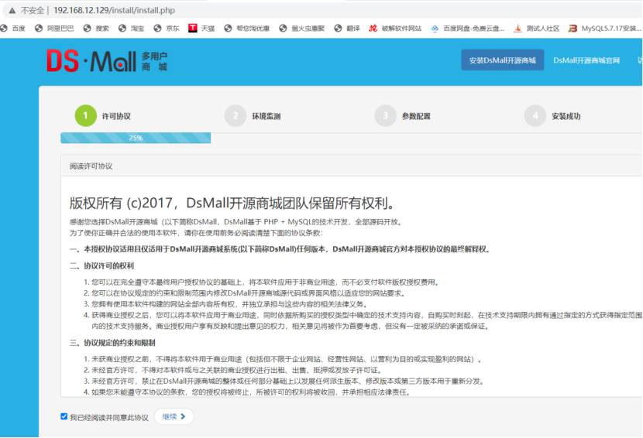The image size is (643, 438).
Task: Open the 百度 bookmark
Action: point(12,29)
